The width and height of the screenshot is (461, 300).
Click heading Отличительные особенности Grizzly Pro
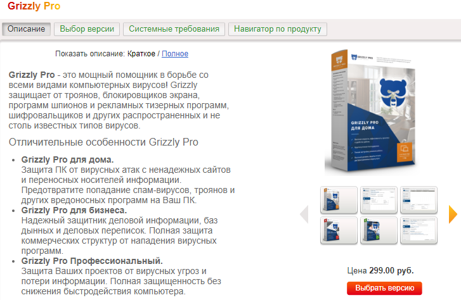(103, 142)
